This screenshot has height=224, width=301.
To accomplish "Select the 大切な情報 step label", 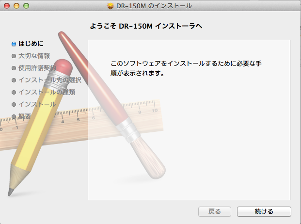I will click(x=34, y=56).
